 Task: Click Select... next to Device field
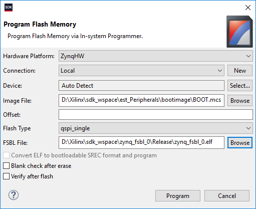click(x=240, y=86)
